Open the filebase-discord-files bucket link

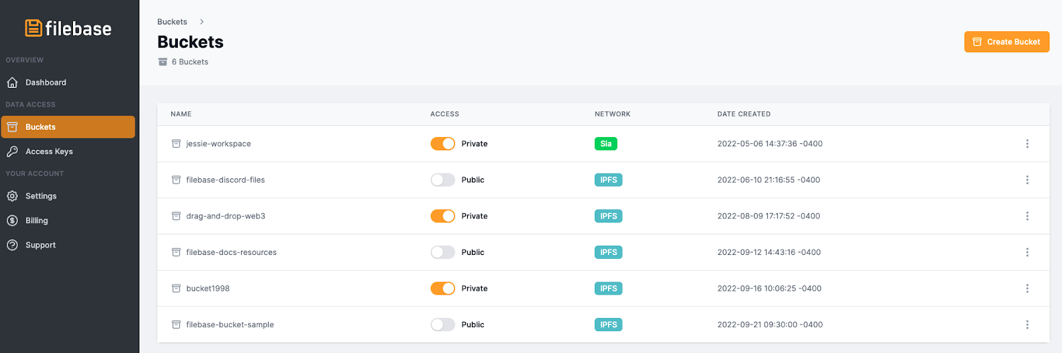pos(225,180)
